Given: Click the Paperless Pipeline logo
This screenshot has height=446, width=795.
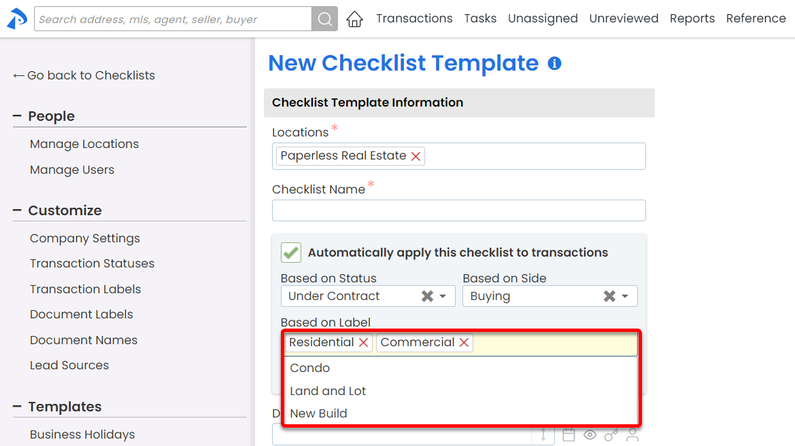Looking at the screenshot, I should pos(16,19).
